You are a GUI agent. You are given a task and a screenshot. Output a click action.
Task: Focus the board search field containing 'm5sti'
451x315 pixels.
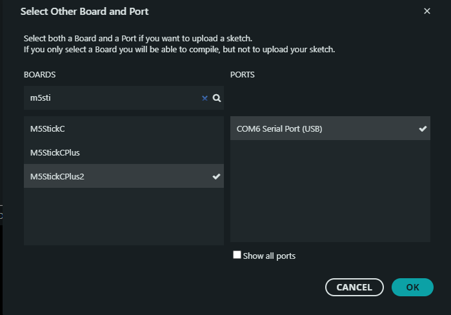tap(110, 98)
